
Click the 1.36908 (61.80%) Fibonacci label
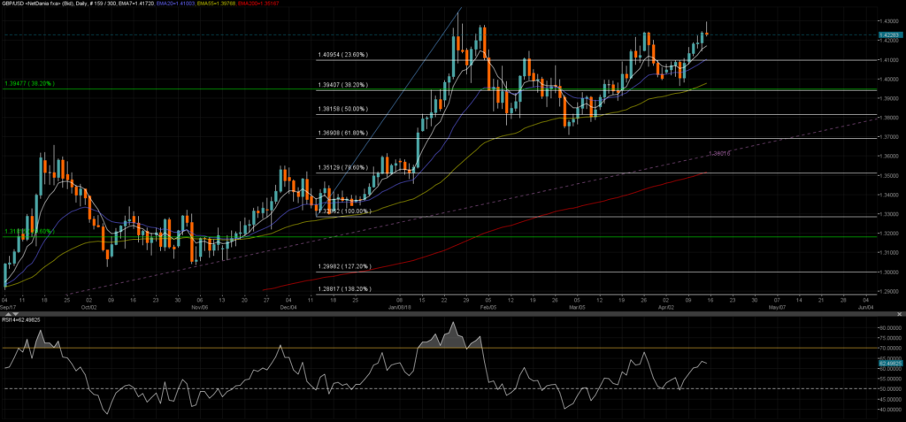click(342, 134)
